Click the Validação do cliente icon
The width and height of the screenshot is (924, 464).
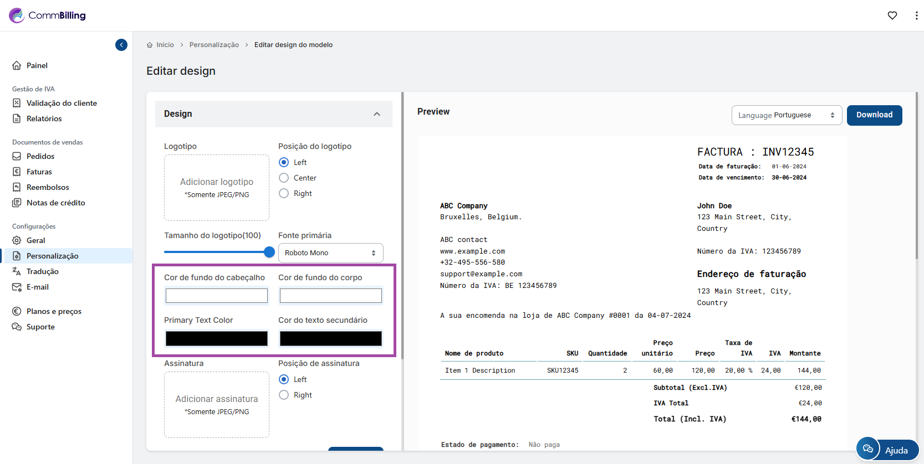tap(17, 103)
